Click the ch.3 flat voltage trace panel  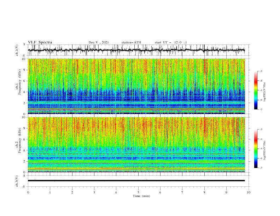(x=139, y=181)
